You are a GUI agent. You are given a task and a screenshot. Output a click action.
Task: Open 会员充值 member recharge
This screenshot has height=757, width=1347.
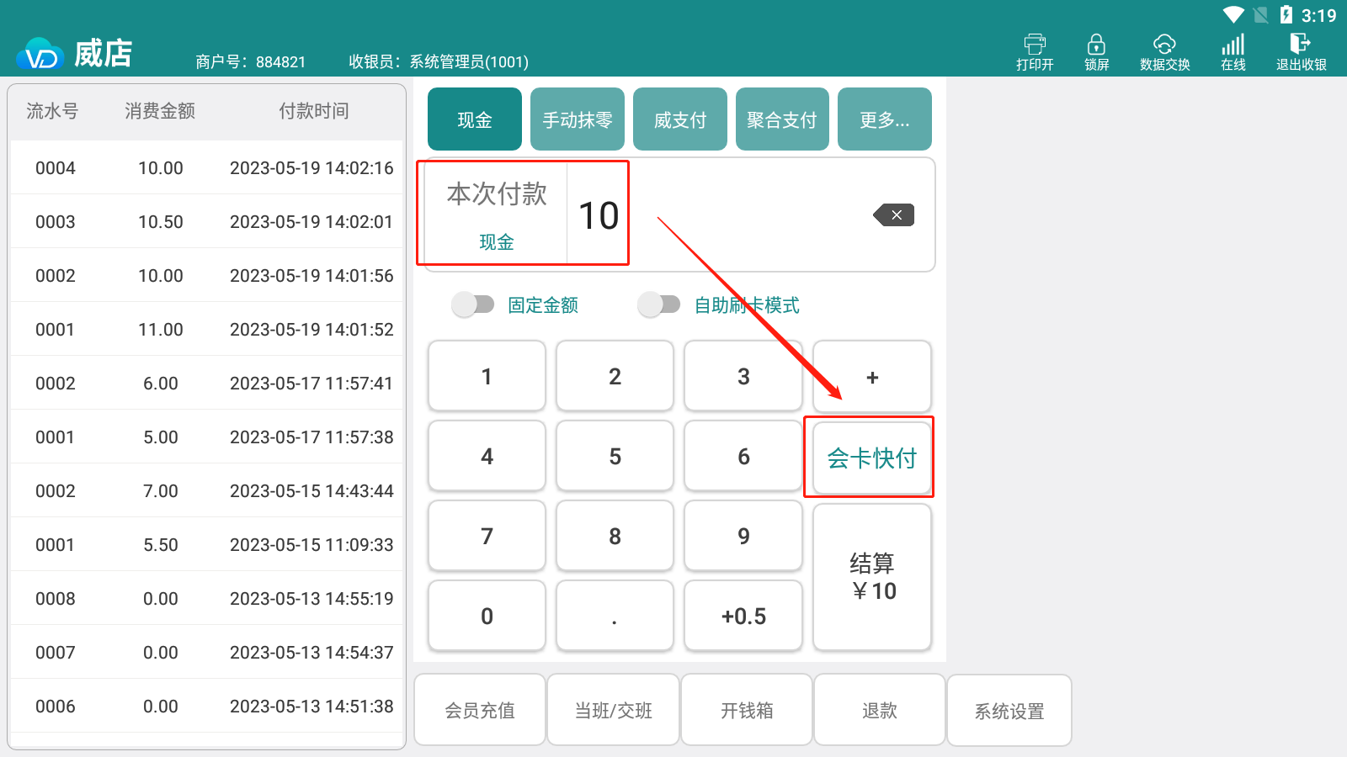pos(480,710)
